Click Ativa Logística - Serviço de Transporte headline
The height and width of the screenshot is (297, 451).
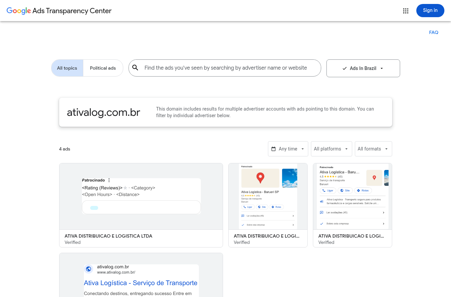point(140,283)
